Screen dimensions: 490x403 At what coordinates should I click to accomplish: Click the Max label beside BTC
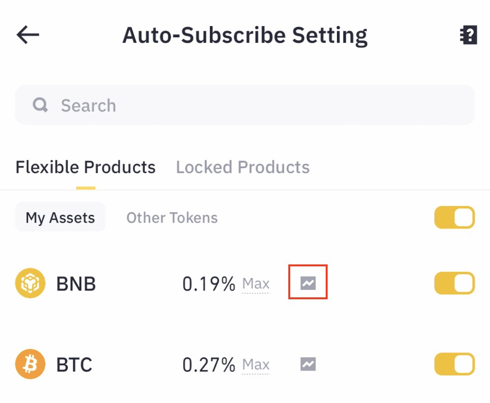(256, 365)
